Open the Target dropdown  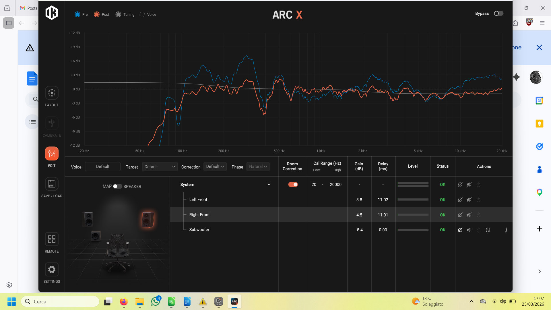tap(160, 167)
